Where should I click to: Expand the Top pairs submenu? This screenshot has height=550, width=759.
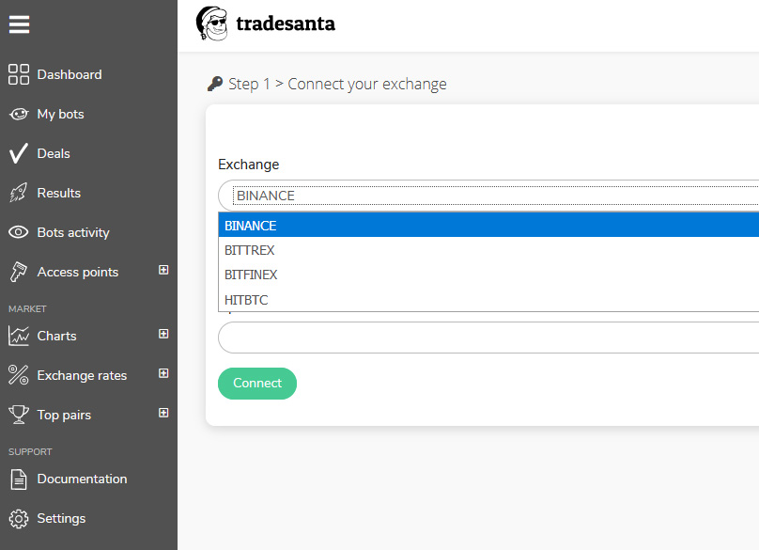(x=163, y=413)
